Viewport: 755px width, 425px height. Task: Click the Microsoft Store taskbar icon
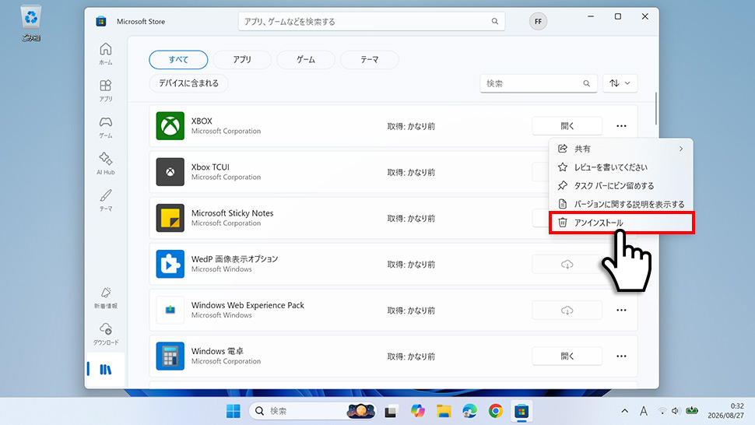[521, 411]
